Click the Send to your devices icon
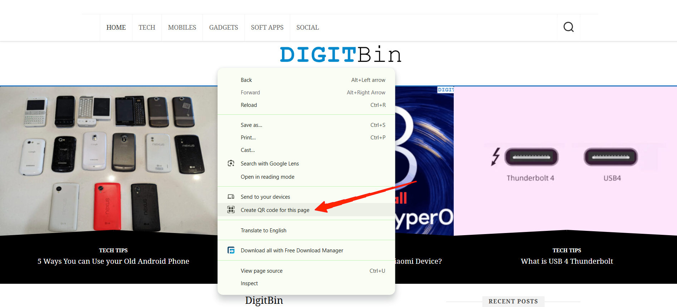The height and width of the screenshot is (307, 677). (x=231, y=197)
